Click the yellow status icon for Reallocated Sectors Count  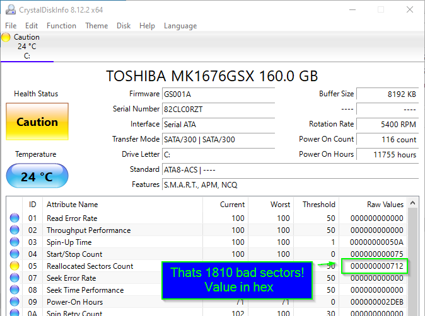point(15,266)
